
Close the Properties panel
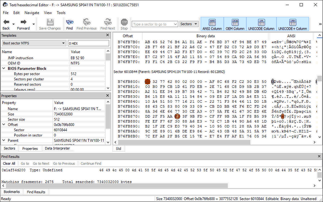click(108, 96)
